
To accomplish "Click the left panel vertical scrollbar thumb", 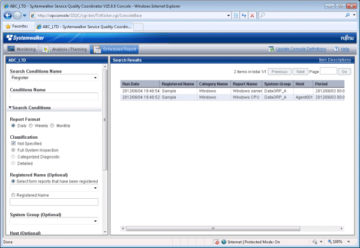I will click(x=105, y=119).
